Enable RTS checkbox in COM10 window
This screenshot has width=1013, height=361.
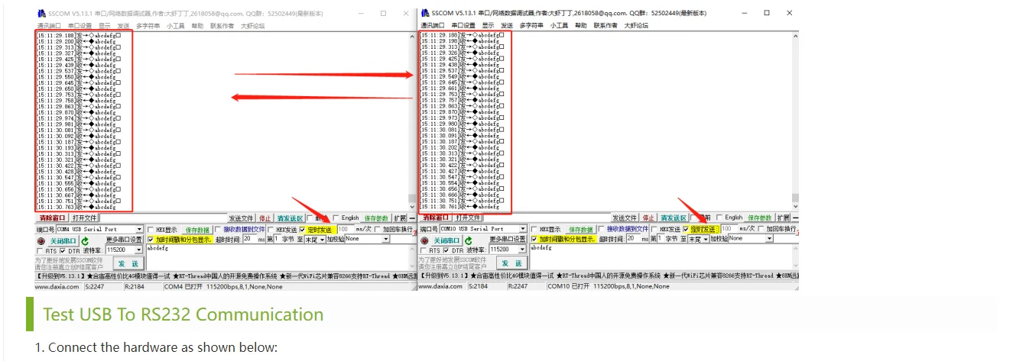click(x=425, y=250)
